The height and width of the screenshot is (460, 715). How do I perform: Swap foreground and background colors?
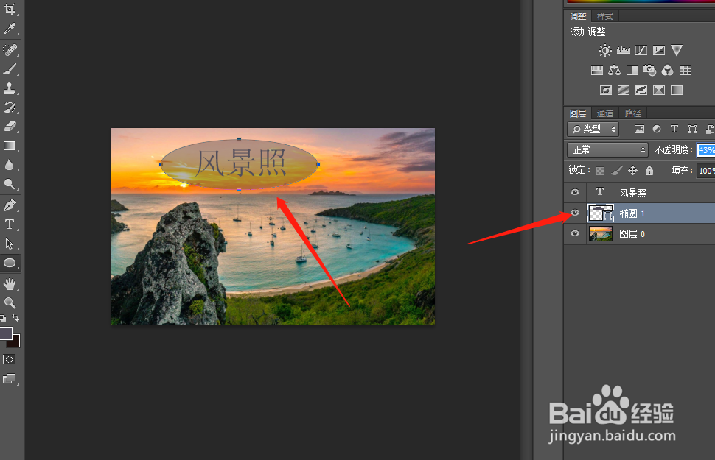[x=15, y=318]
